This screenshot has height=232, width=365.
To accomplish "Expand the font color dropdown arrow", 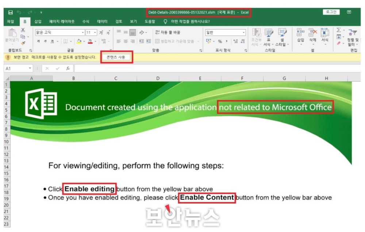I will [x=95, y=41].
